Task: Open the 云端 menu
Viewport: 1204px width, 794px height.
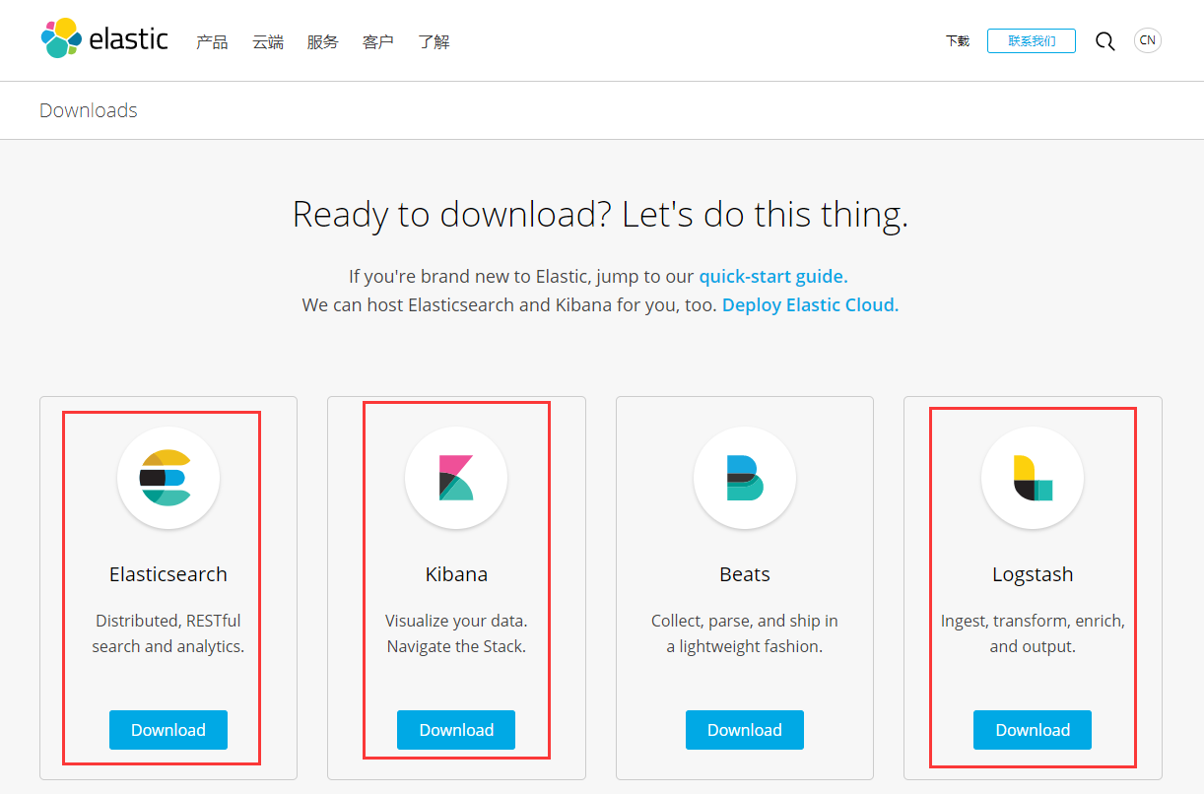Action: 268,41
